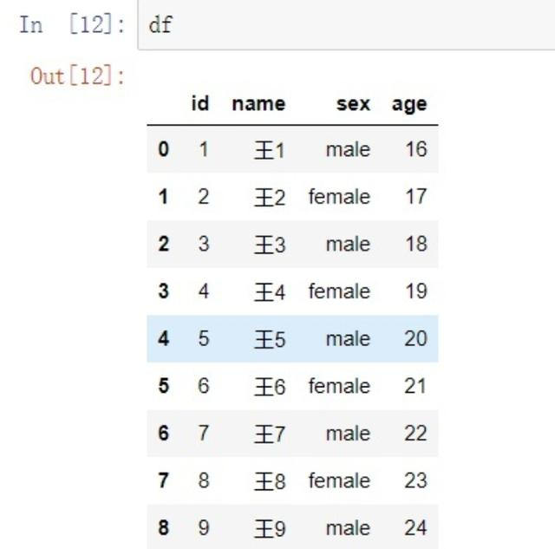The image size is (555, 549).
Task: Click the id column header
Action: pyautogui.click(x=200, y=104)
